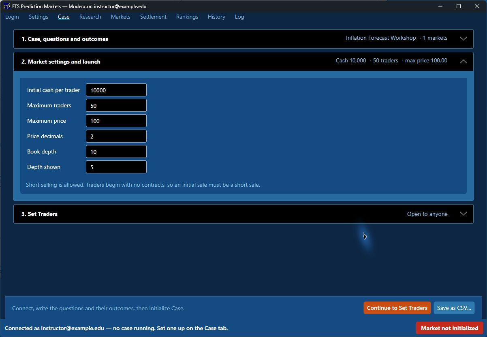Open the Login tab
Viewport: 487px width, 337px height.
(12, 17)
